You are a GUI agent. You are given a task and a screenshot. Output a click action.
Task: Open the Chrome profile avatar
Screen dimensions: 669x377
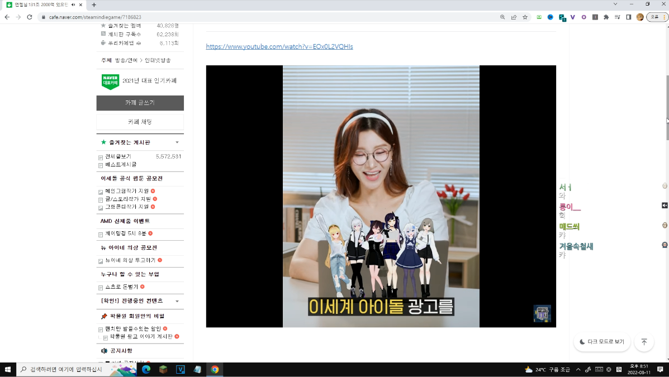[639, 17]
